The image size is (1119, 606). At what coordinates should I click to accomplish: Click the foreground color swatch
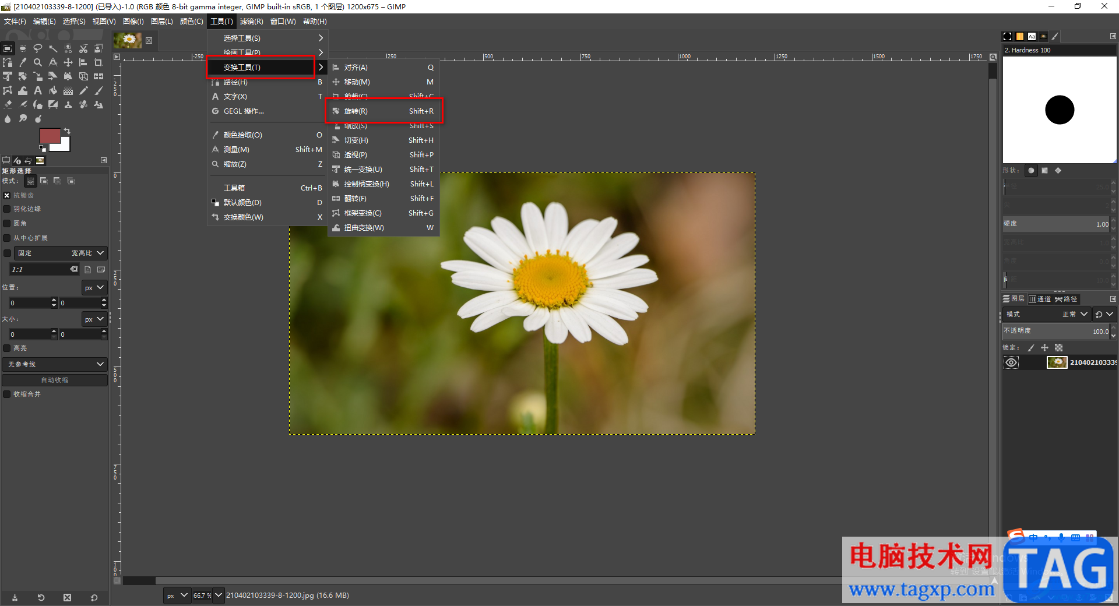coord(49,136)
